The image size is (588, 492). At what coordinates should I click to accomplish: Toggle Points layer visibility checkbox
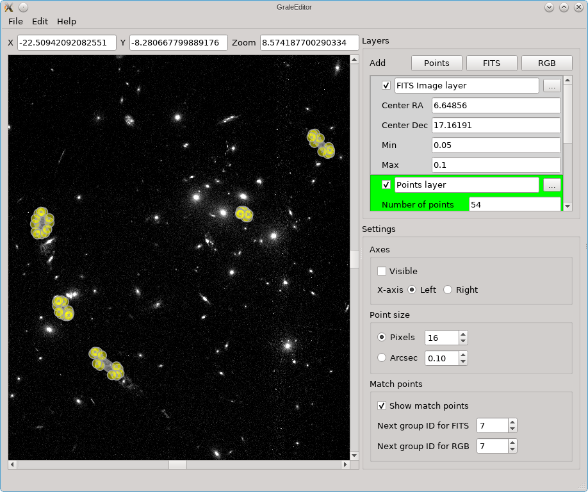pyautogui.click(x=386, y=185)
